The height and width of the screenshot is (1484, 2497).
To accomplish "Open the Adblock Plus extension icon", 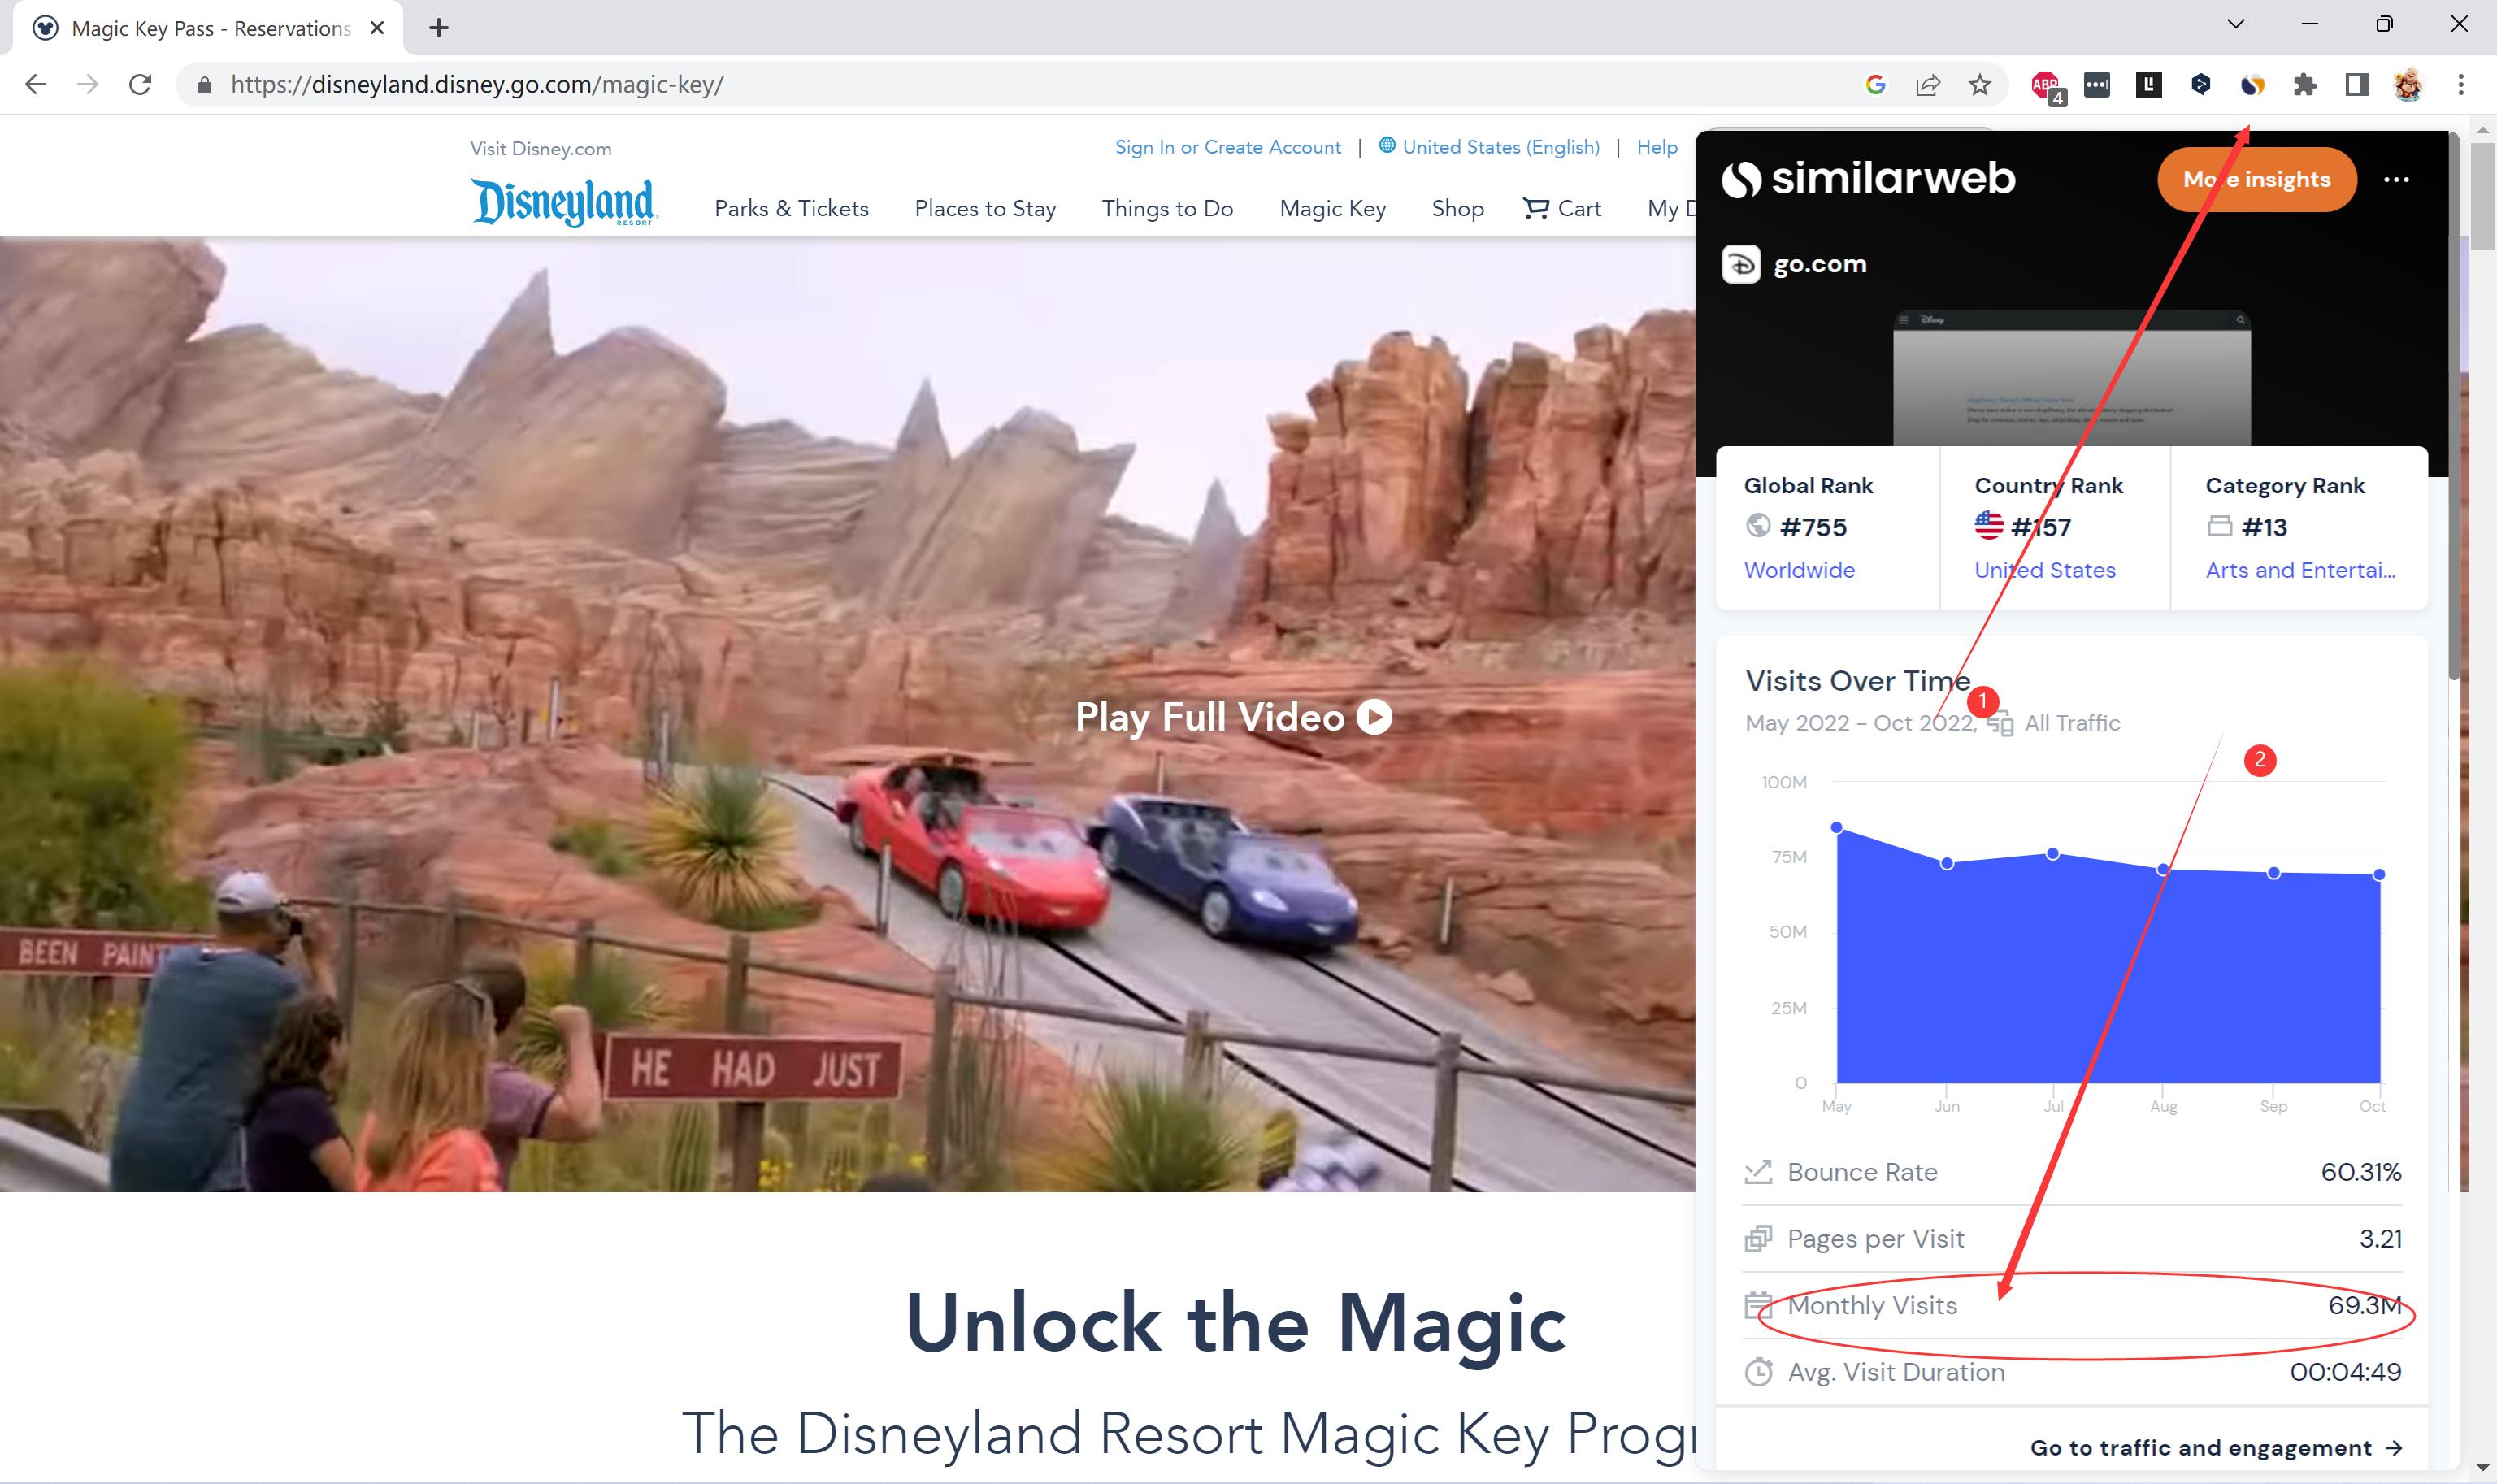I will pyautogui.click(x=2046, y=85).
